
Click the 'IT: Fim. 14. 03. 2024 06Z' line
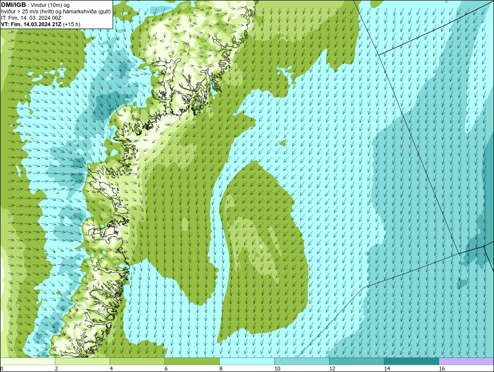pyautogui.click(x=31, y=18)
